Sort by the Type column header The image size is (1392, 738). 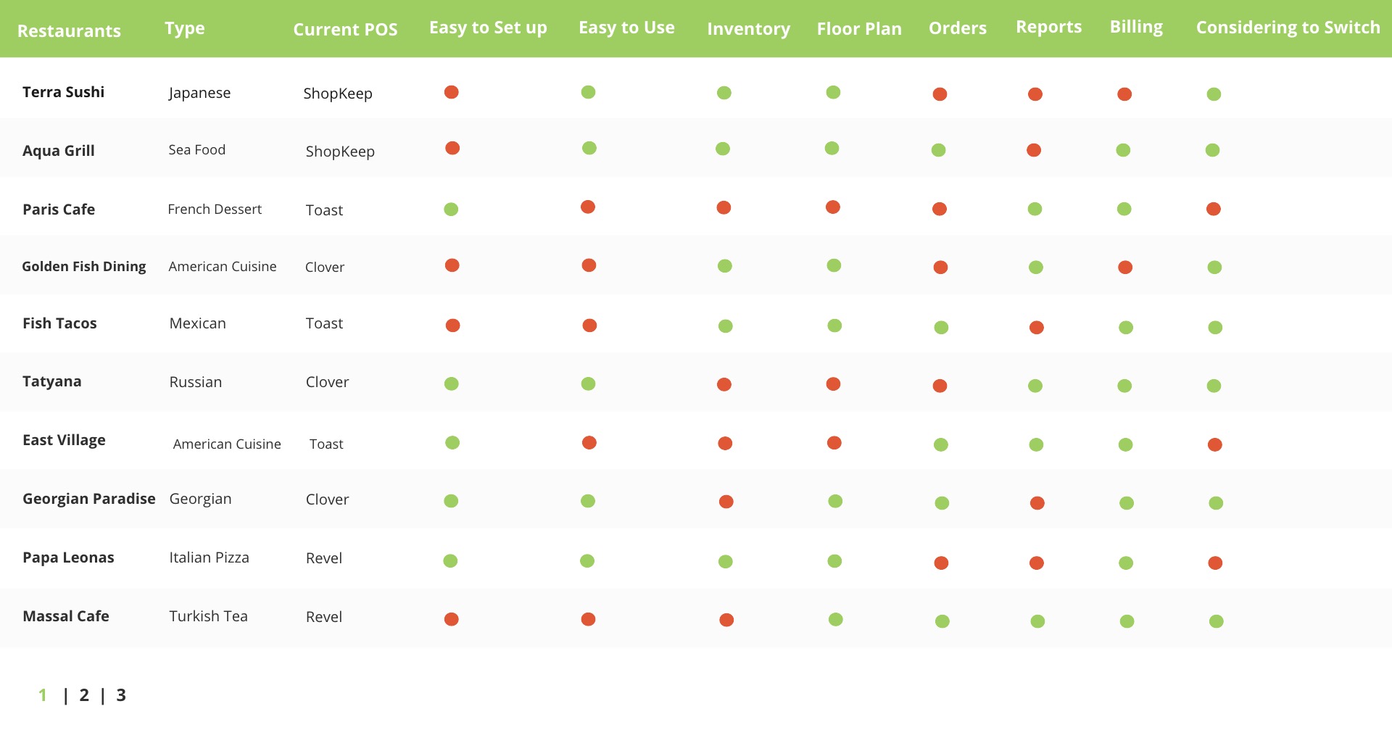[x=185, y=28]
